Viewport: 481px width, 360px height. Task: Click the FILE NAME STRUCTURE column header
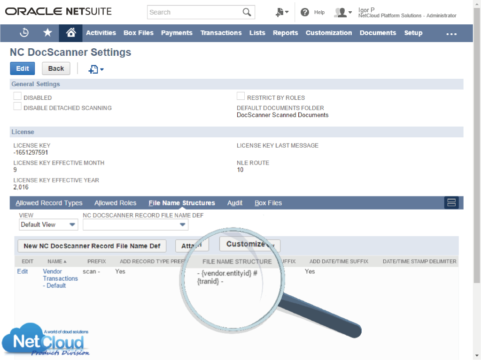pyautogui.click(x=237, y=262)
